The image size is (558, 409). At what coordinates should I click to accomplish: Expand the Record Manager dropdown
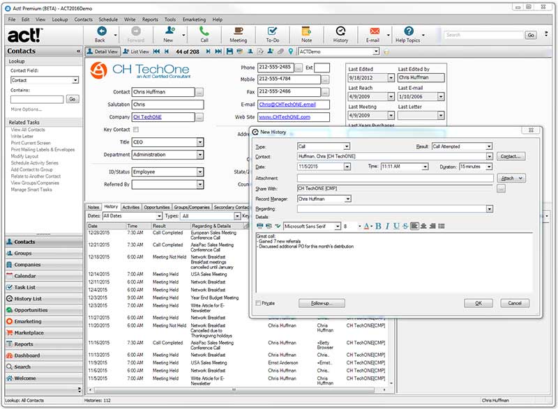click(x=348, y=199)
